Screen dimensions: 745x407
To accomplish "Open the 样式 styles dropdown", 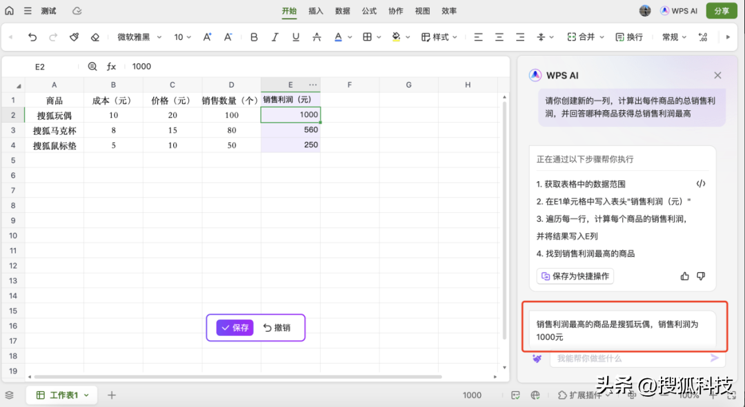I will [x=439, y=37].
